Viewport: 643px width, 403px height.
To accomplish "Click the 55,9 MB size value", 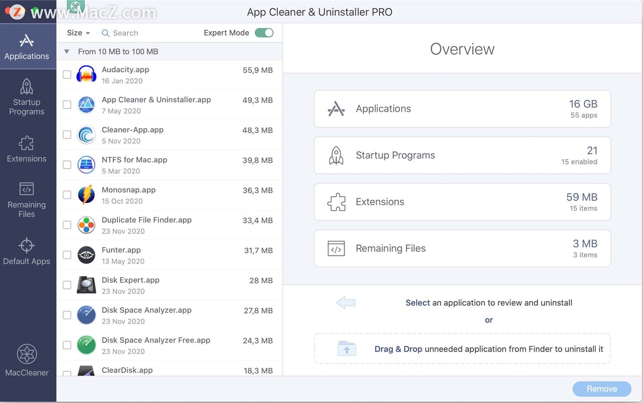I will (x=258, y=70).
